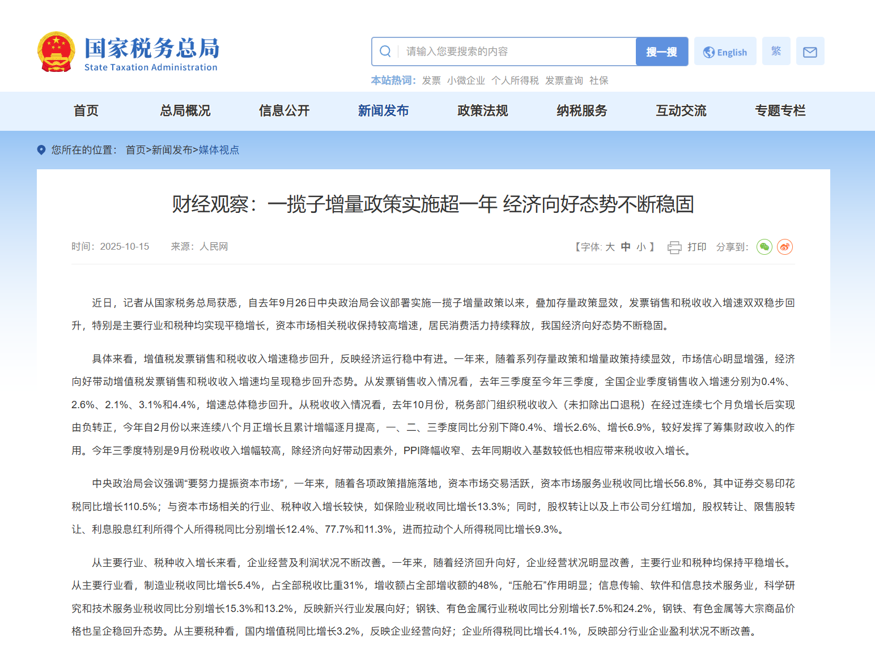Set font size to large (大)
The width and height of the screenshot is (875, 646).
(x=610, y=247)
